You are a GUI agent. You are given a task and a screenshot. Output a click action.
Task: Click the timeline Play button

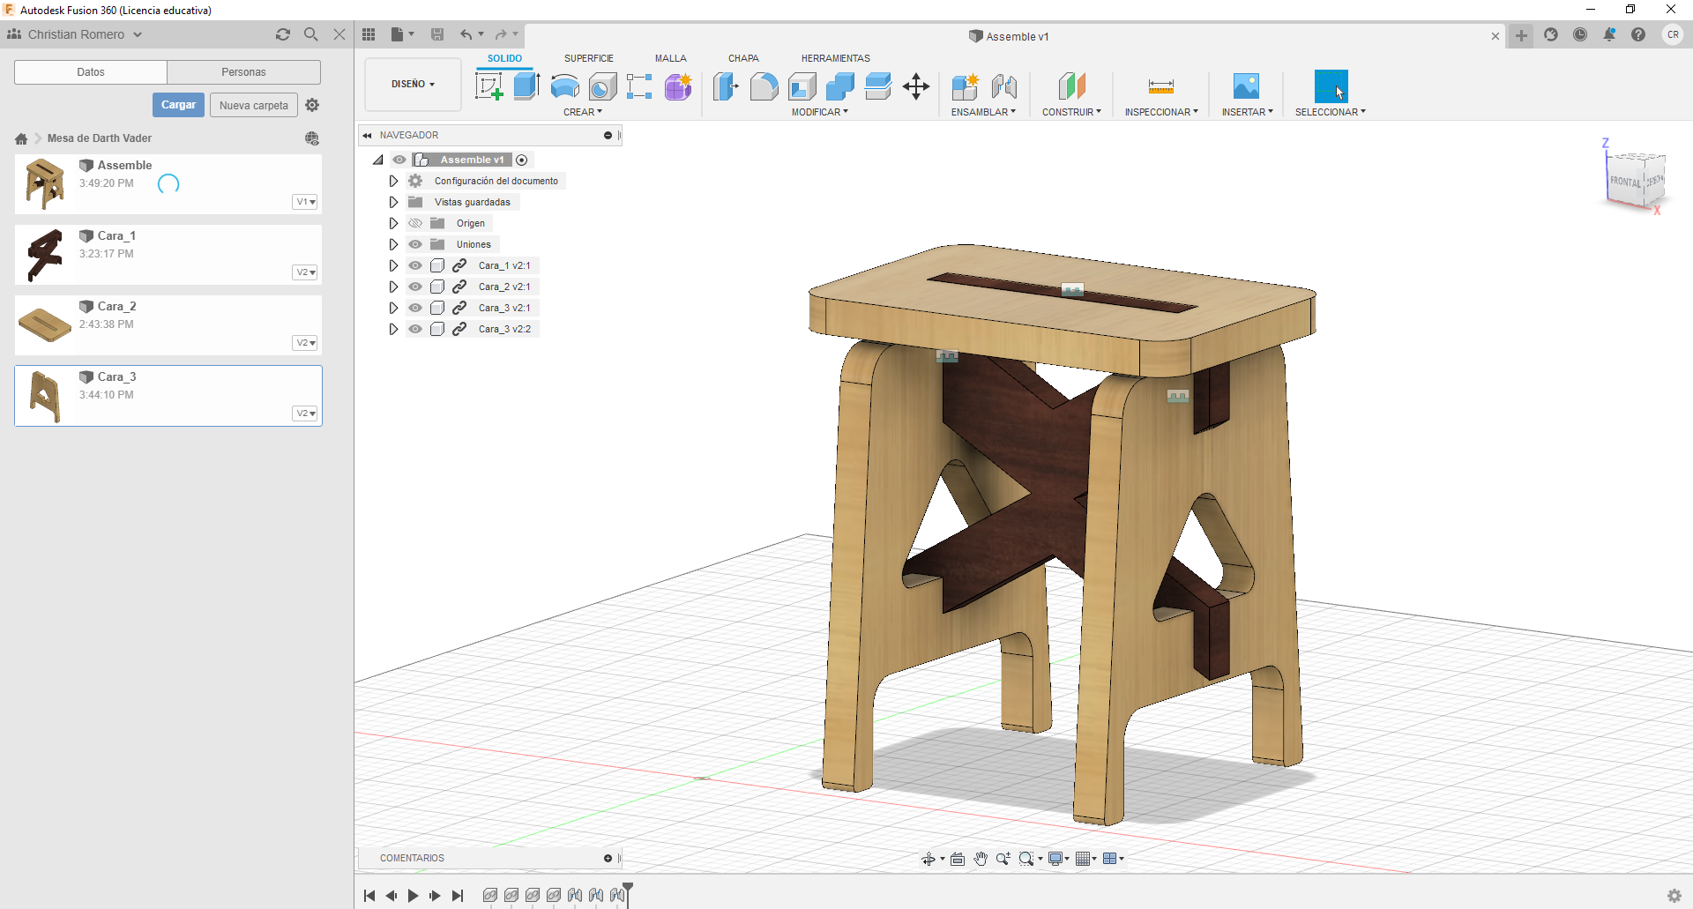point(413,896)
